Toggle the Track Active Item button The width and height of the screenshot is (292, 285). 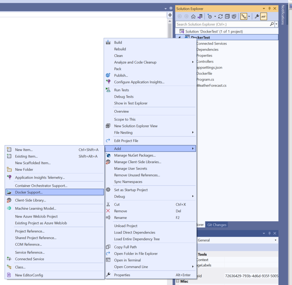click(x=244, y=17)
